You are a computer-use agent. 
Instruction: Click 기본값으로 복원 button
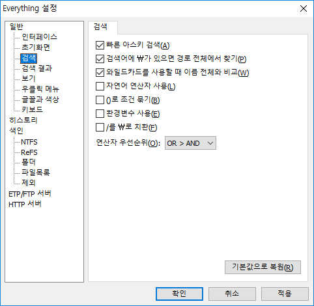click(x=263, y=267)
